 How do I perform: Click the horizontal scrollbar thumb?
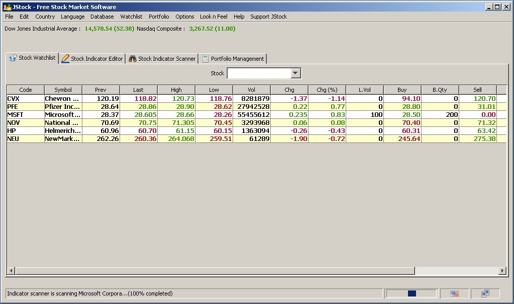[215, 270]
